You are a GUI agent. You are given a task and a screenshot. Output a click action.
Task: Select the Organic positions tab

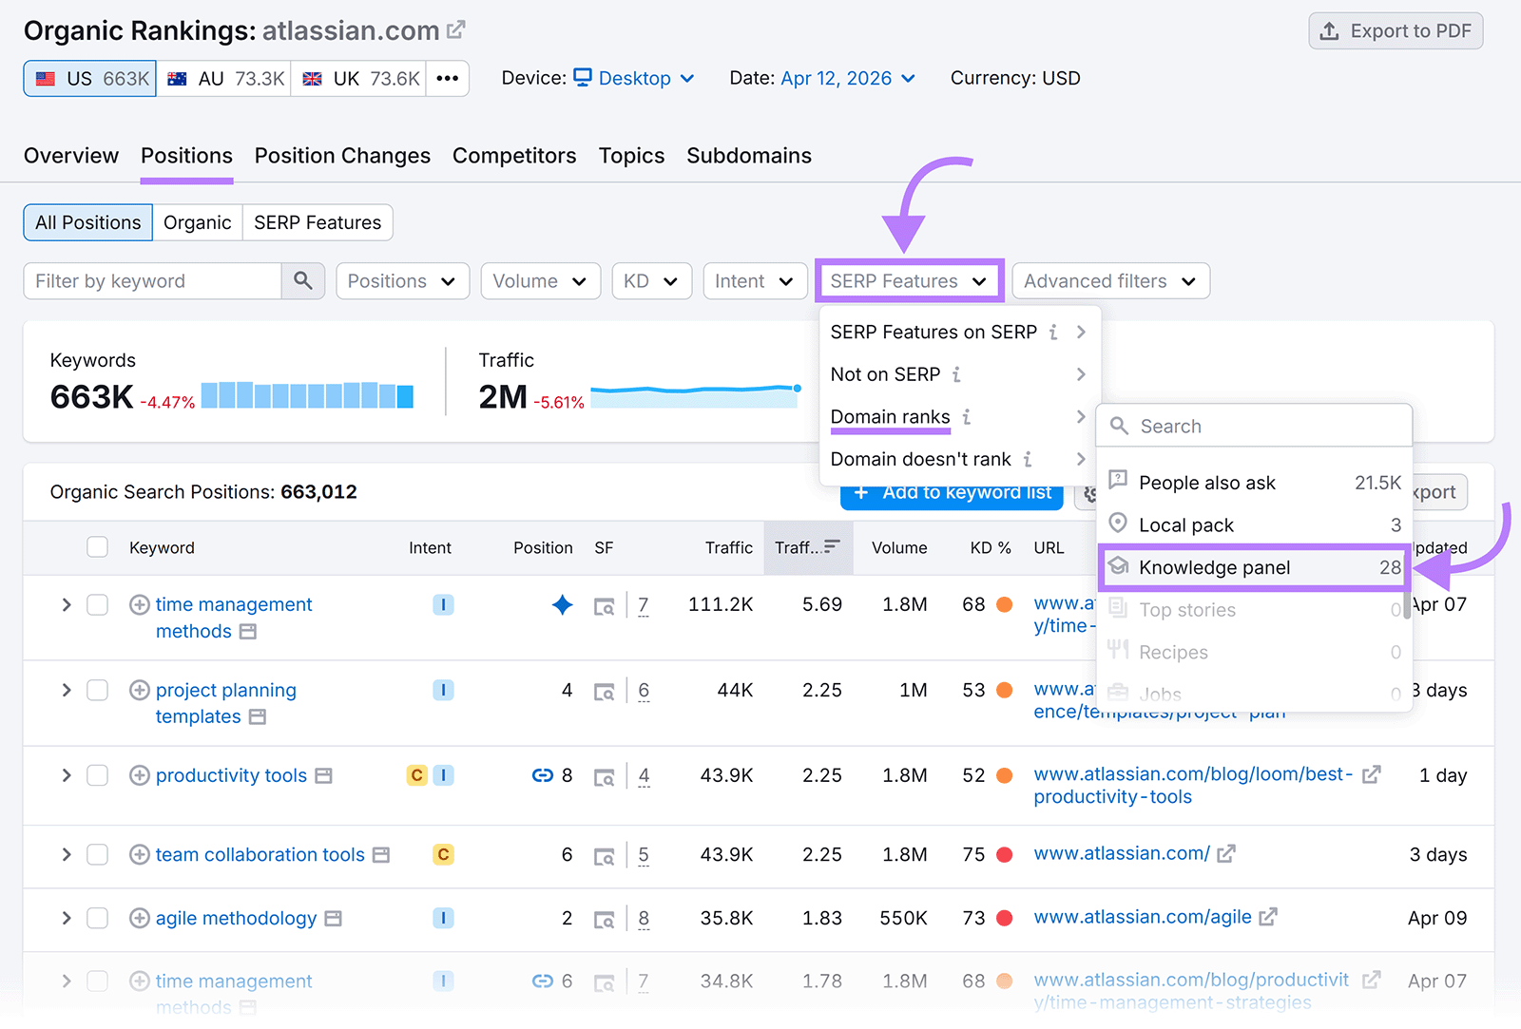(197, 222)
